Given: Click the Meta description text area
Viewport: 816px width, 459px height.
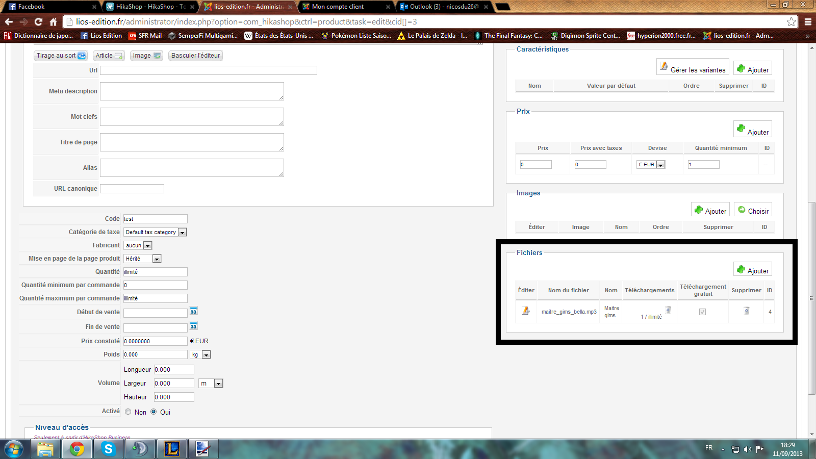Looking at the screenshot, I should (192, 91).
